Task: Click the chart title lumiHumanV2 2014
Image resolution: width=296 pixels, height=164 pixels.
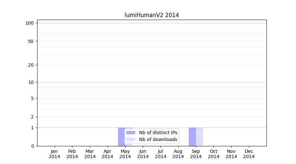Action: click(152, 15)
